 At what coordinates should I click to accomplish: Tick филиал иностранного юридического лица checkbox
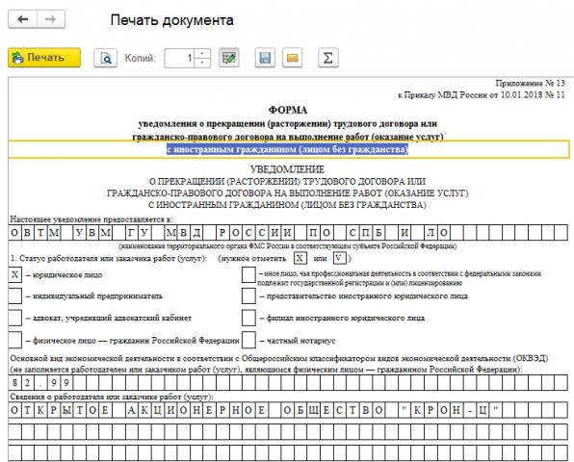[x=248, y=318]
